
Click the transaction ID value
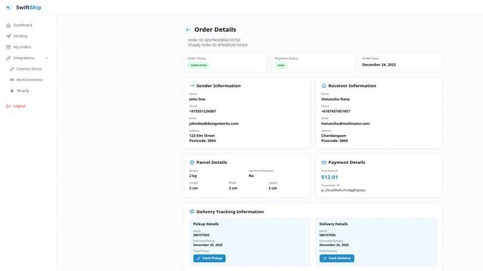click(x=343, y=190)
